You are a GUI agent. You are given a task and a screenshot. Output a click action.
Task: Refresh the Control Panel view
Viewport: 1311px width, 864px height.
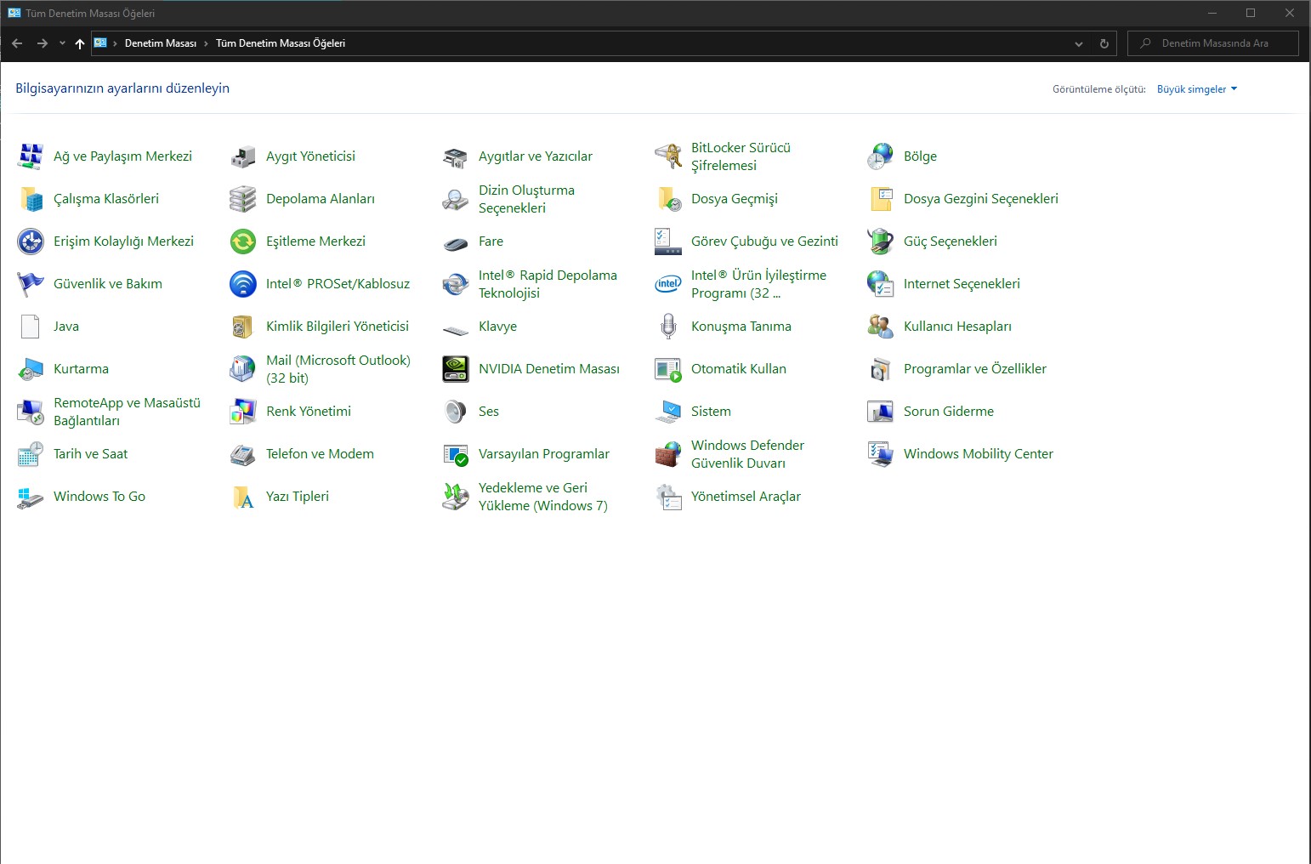point(1104,43)
